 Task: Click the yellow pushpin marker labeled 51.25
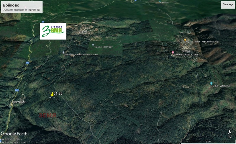point(52,95)
